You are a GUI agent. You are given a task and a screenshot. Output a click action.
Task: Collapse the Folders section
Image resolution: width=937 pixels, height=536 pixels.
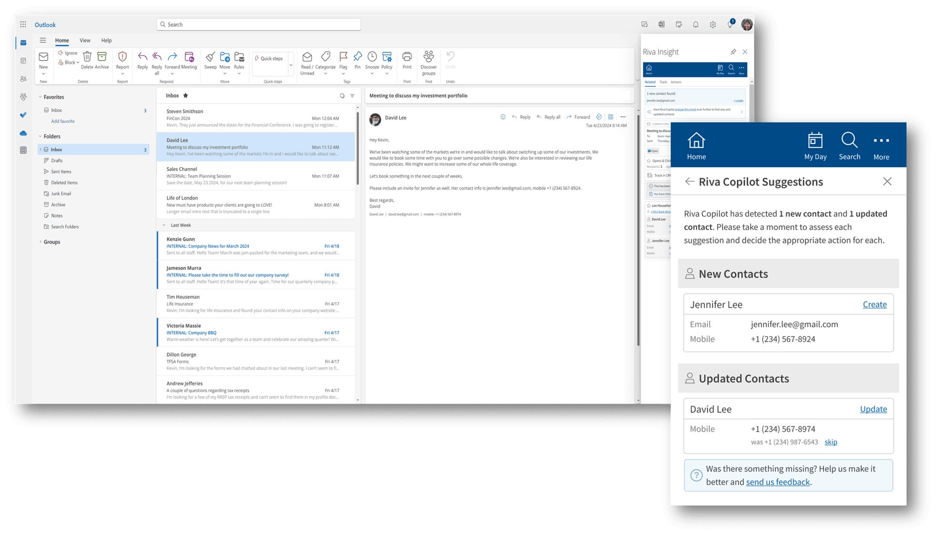click(40, 136)
